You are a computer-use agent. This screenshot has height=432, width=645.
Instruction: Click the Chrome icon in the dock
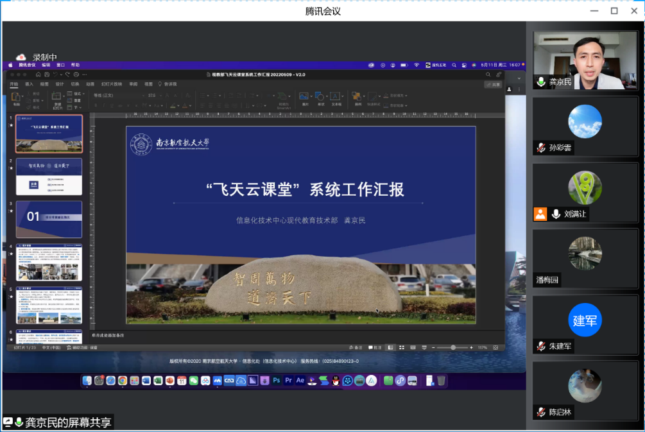pyautogui.click(x=123, y=381)
